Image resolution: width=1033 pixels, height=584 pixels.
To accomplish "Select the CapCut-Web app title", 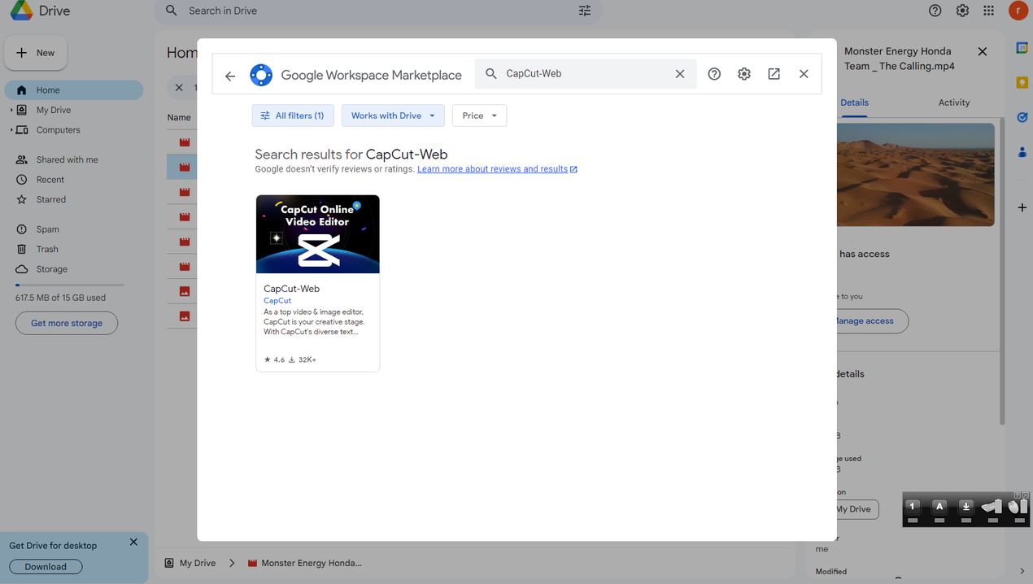I will point(291,289).
